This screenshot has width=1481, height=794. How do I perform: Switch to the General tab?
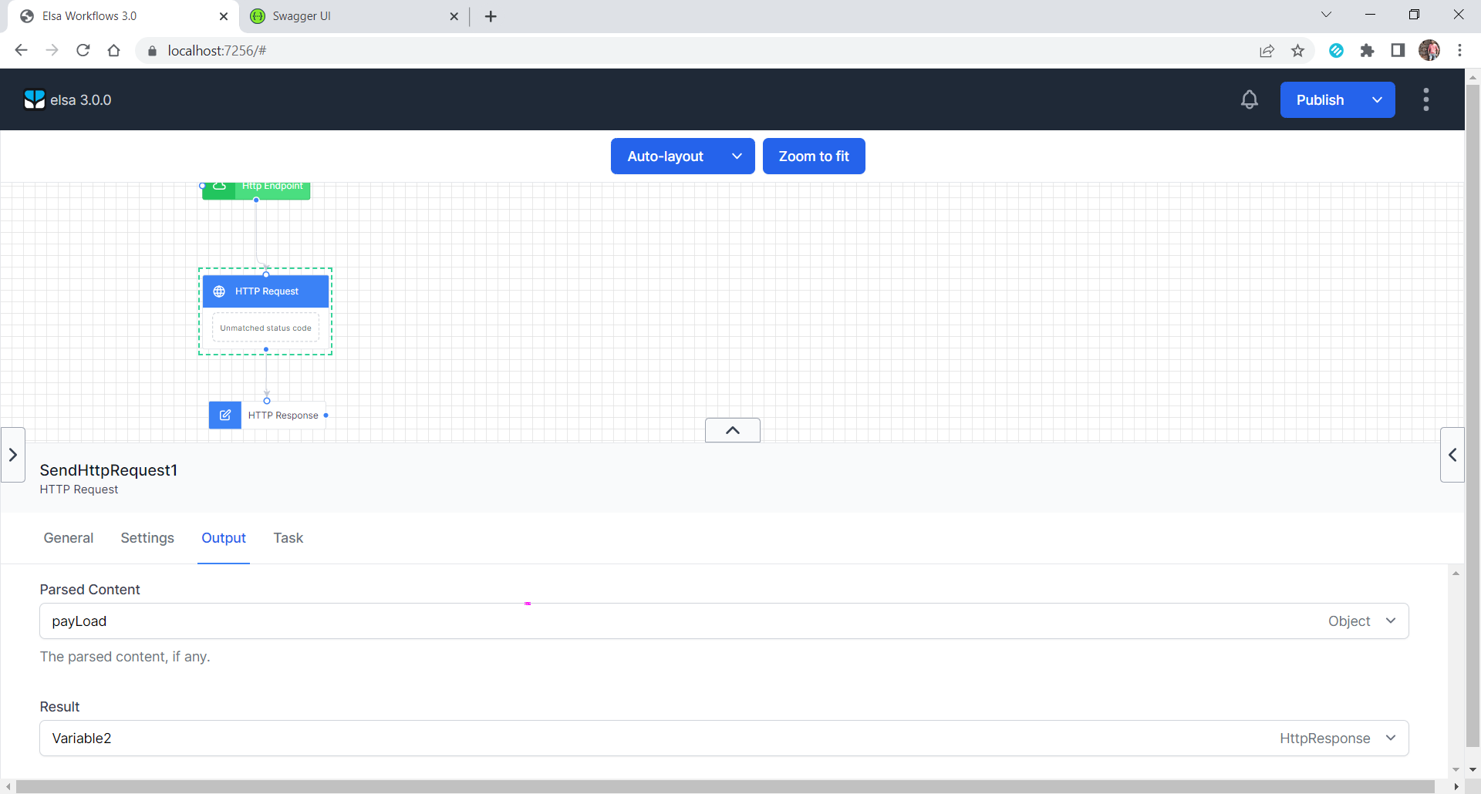(69, 538)
